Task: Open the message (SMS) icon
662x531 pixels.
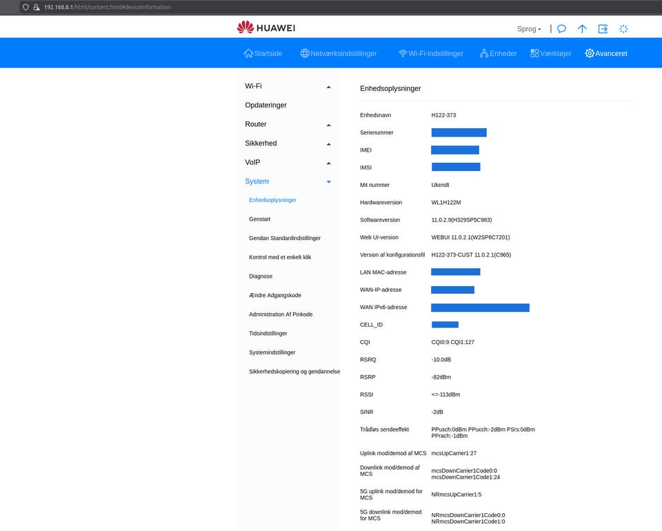Action: click(561, 29)
